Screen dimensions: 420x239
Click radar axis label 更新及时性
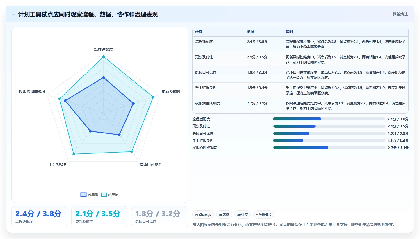click(171, 92)
